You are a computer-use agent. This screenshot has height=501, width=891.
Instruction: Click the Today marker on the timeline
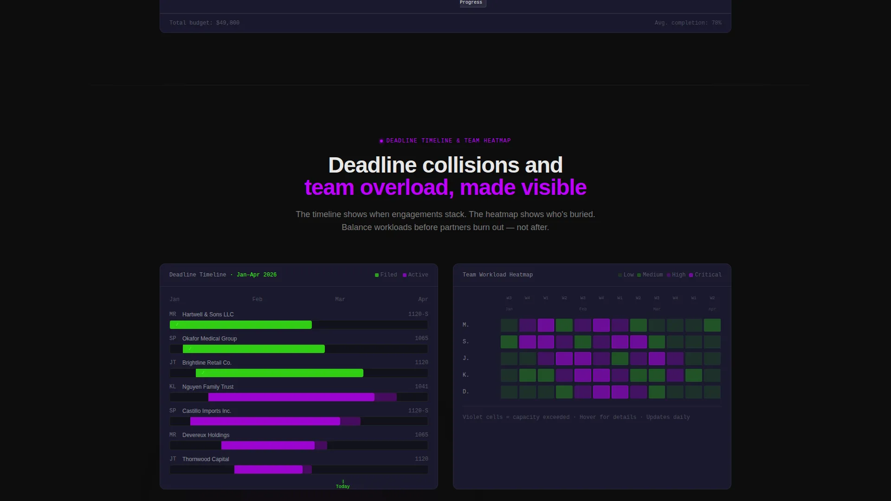pyautogui.click(x=343, y=485)
